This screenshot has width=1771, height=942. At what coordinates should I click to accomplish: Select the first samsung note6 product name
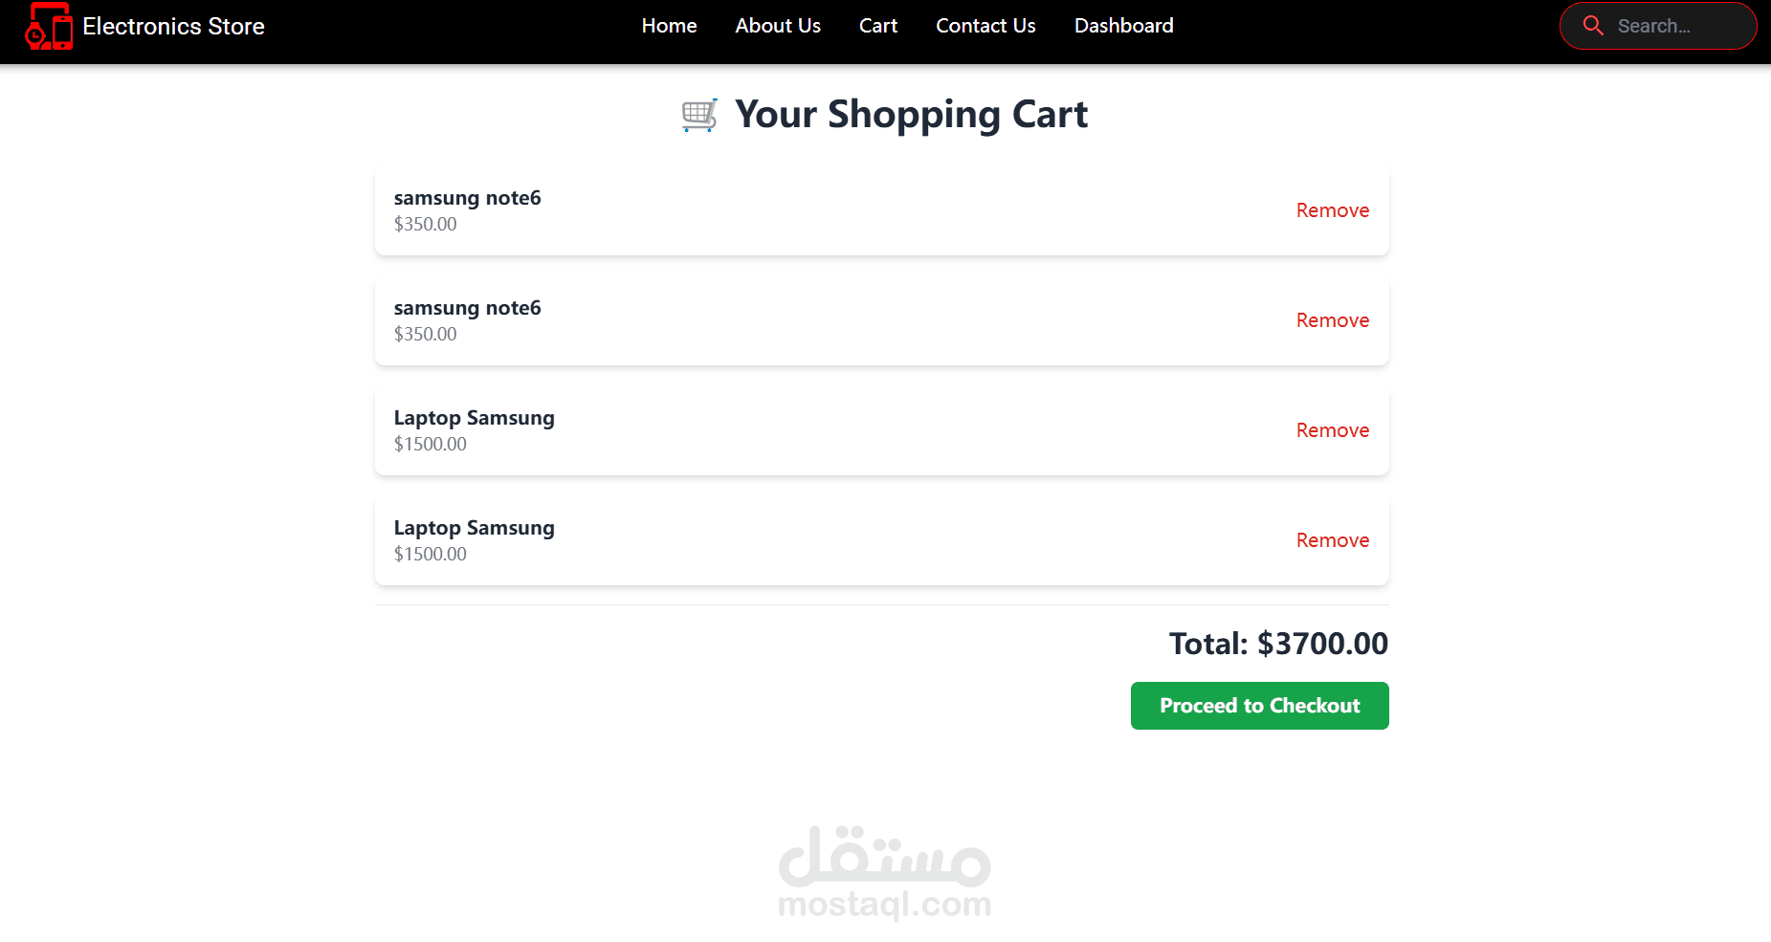[467, 198]
